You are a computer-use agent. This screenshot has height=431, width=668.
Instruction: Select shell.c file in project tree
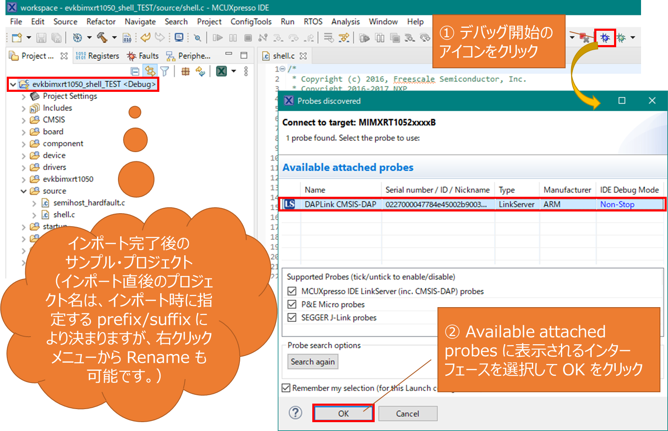click(x=64, y=215)
